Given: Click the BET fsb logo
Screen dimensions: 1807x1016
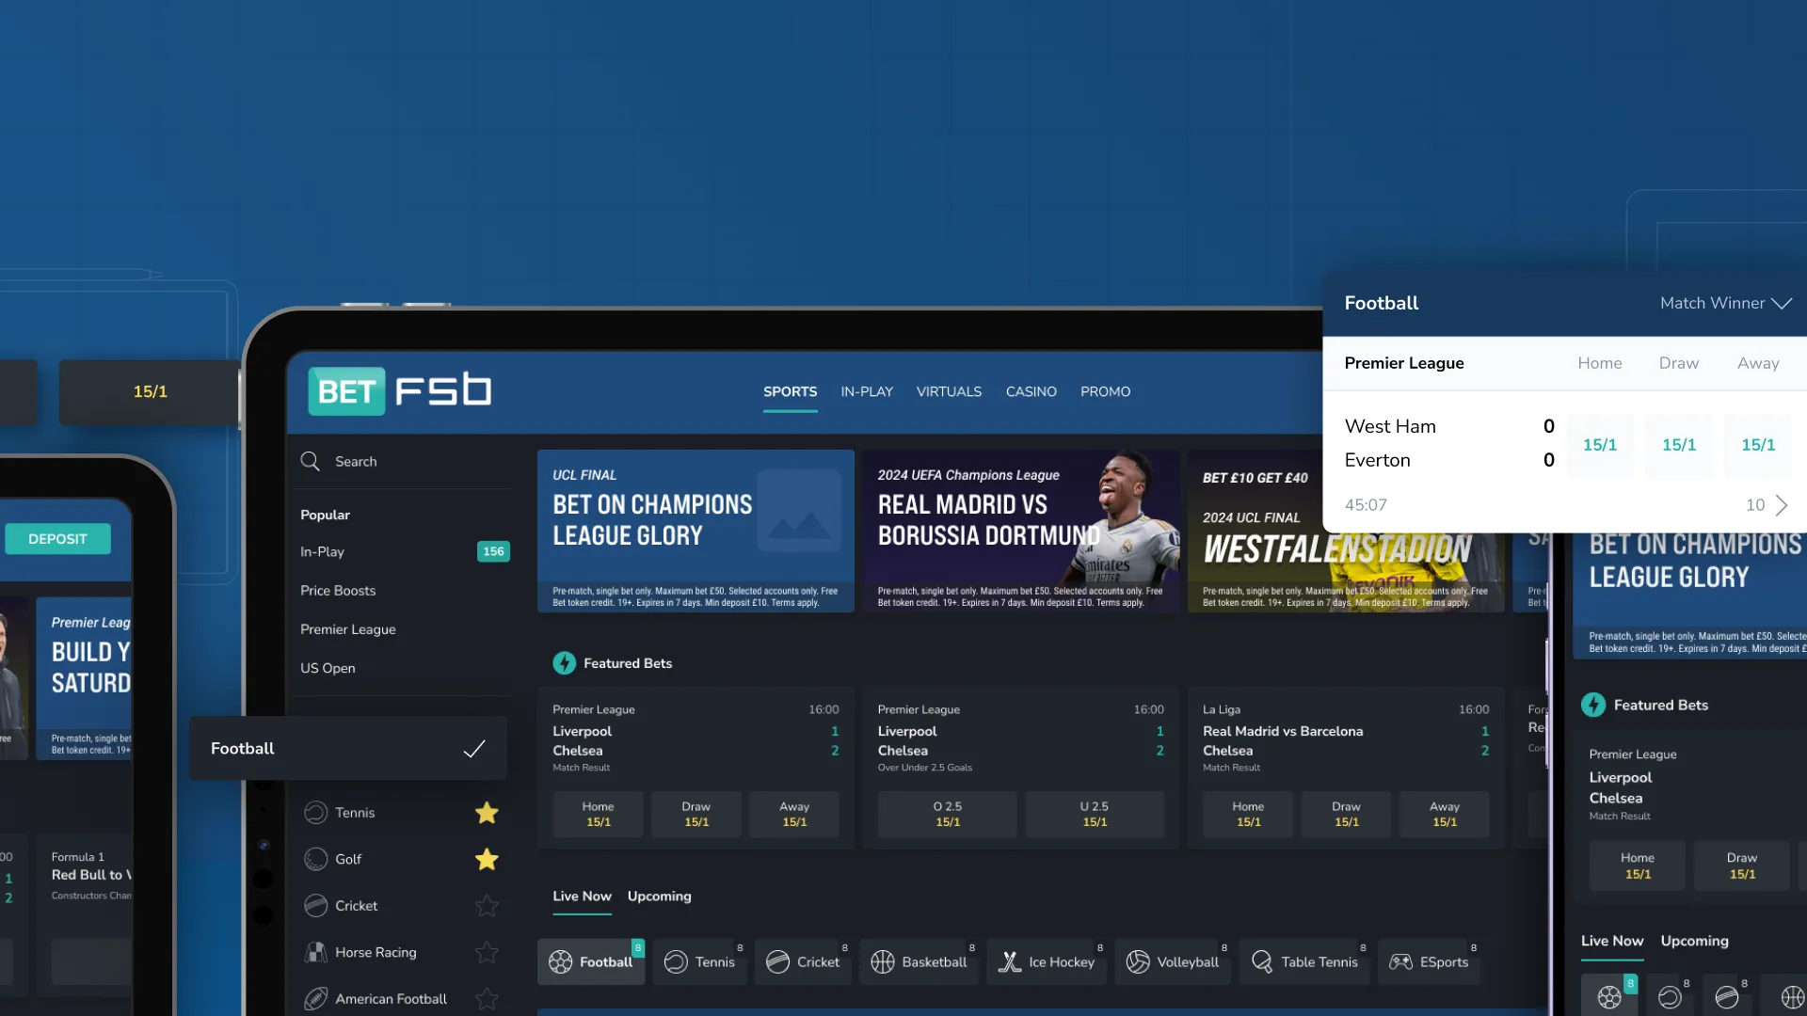Looking at the screenshot, I should coord(399,390).
